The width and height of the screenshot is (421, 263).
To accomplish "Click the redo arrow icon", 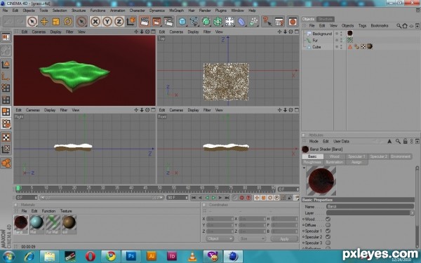I will (x=20, y=22).
